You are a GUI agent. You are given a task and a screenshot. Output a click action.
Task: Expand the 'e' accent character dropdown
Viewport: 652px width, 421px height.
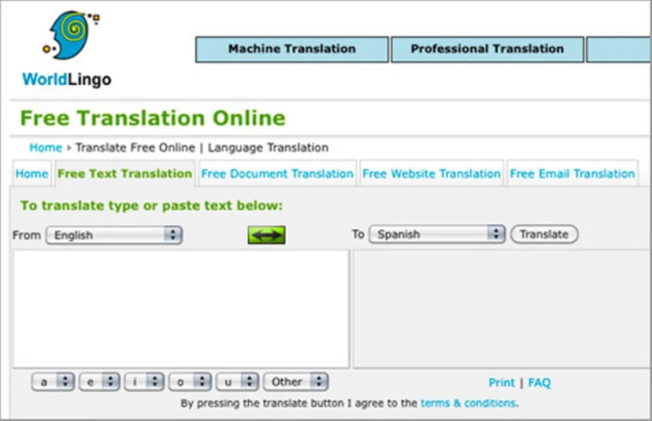click(x=99, y=382)
